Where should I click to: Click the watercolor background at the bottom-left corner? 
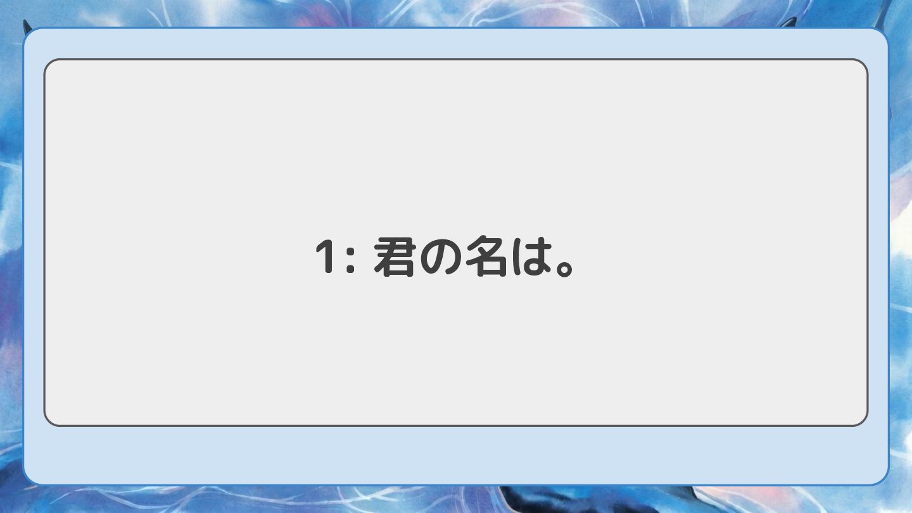(x=11, y=499)
